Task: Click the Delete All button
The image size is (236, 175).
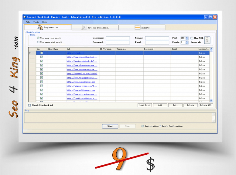Action: pyautogui.click(x=206, y=105)
